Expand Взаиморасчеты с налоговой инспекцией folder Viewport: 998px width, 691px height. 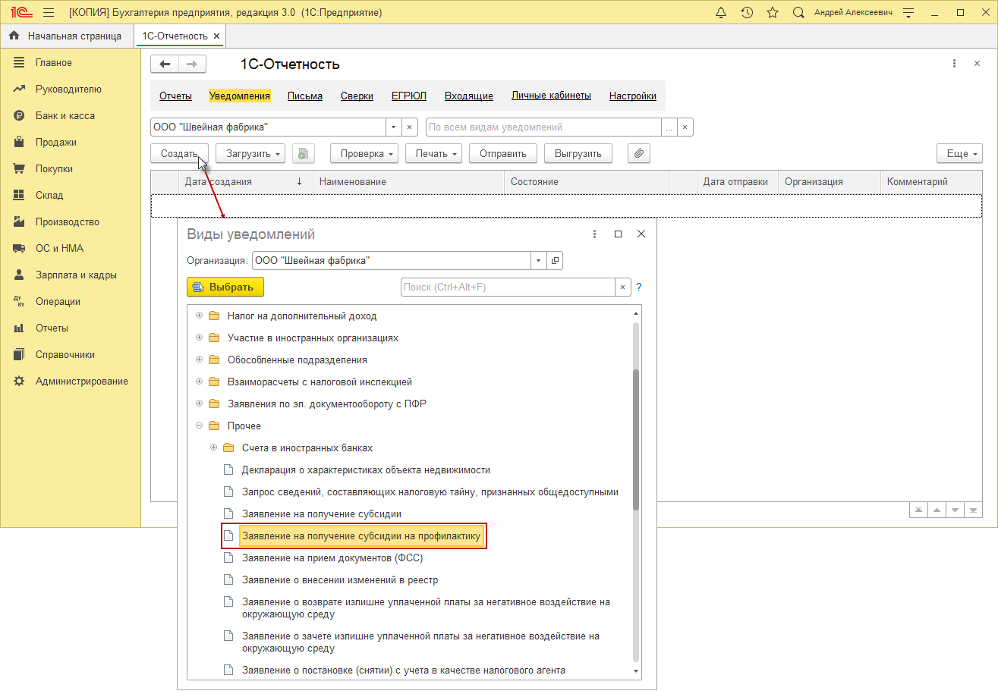200,382
